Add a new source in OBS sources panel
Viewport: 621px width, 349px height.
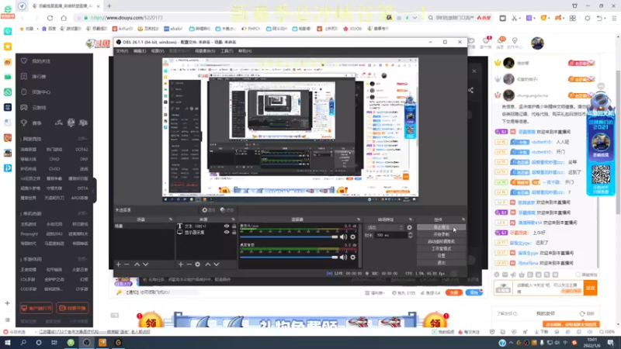tap(181, 264)
